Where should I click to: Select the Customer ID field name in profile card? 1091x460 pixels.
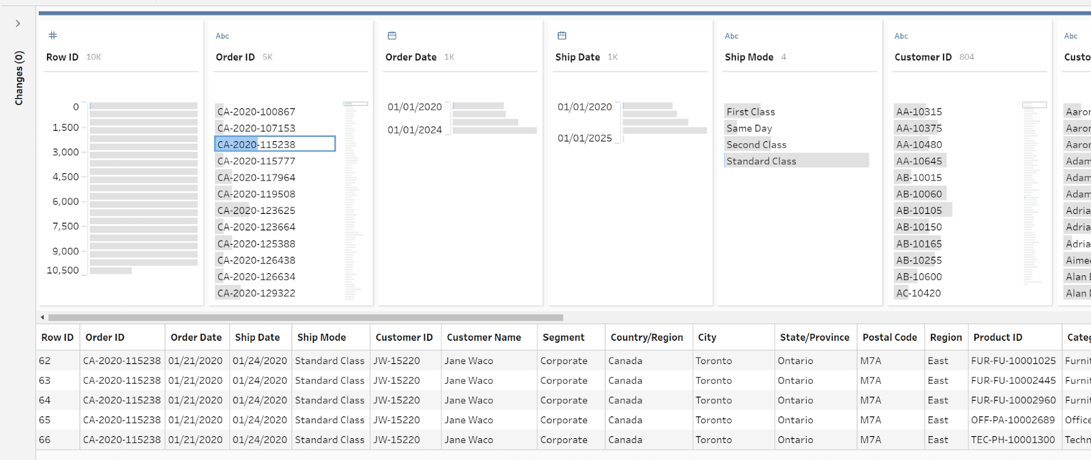coord(923,57)
